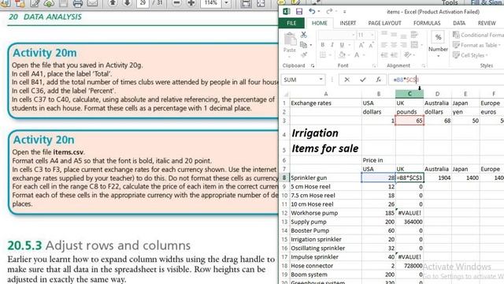Confirm formula with the checkmark Enter button
The image size is (504, 284).
tap(363, 80)
